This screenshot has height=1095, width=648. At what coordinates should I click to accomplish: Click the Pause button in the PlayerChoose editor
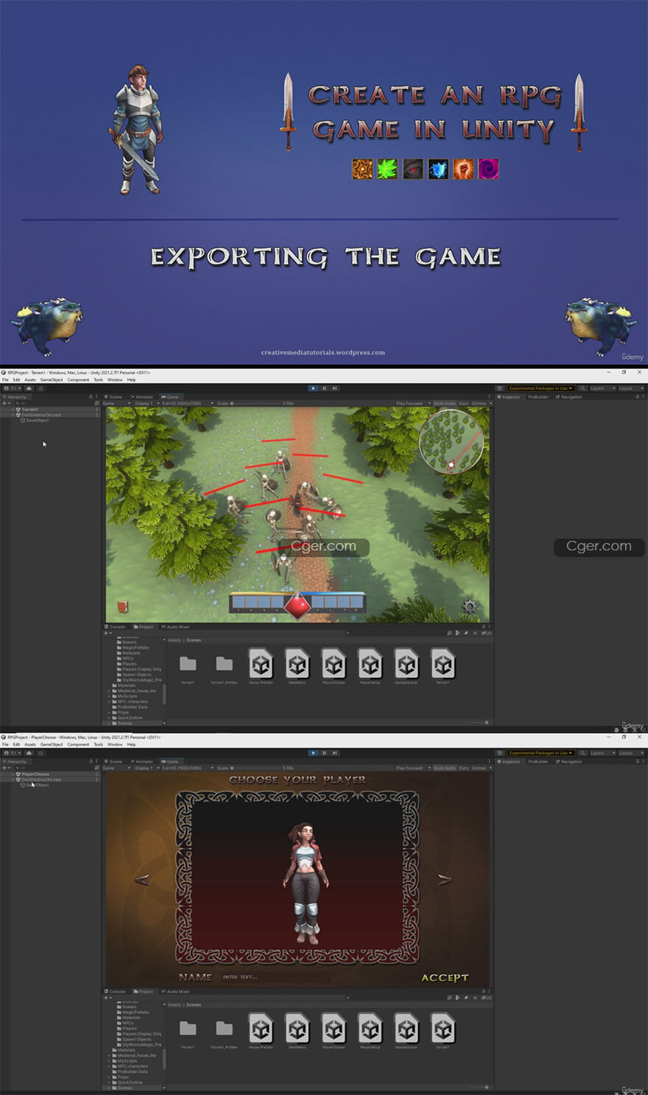tap(324, 753)
